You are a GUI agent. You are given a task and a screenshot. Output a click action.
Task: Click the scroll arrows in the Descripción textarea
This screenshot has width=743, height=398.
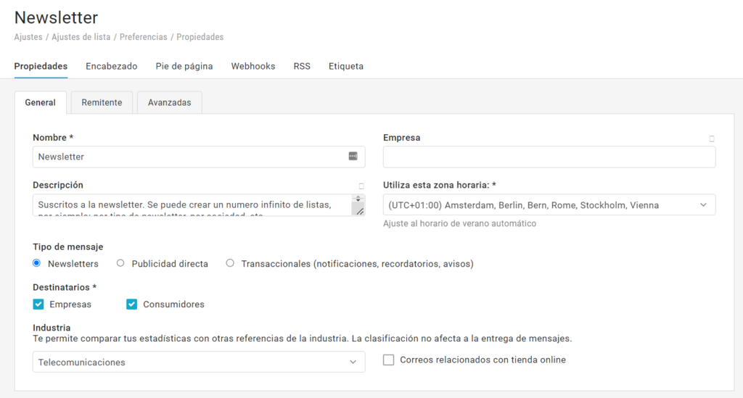point(358,199)
